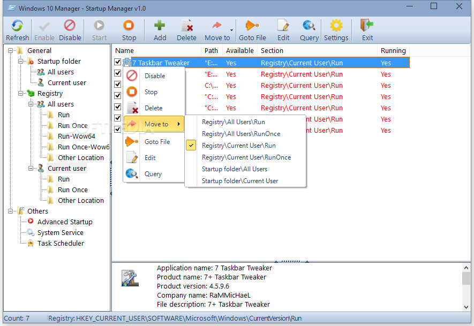Toggle the fifth list row checkbox

pyautogui.click(x=118, y=107)
